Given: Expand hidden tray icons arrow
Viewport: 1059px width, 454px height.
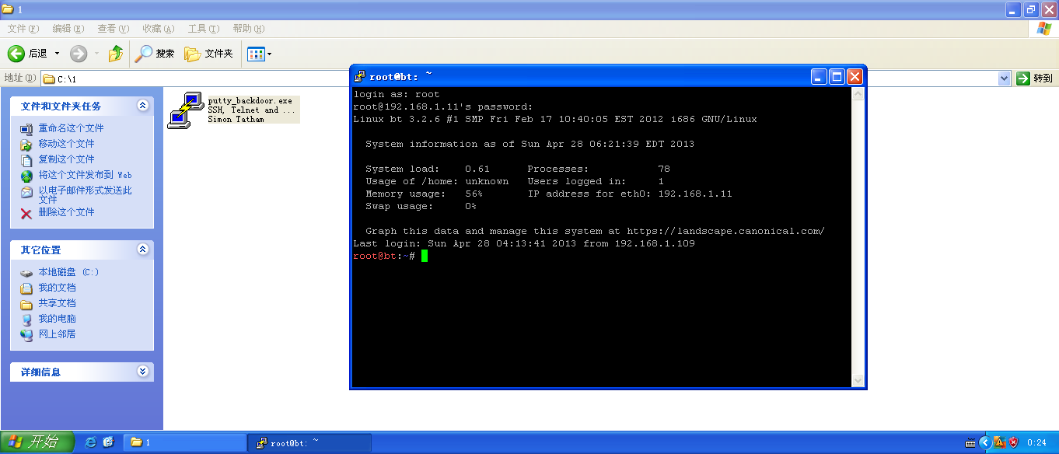Looking at the screenshot, I should coord(984,442).
